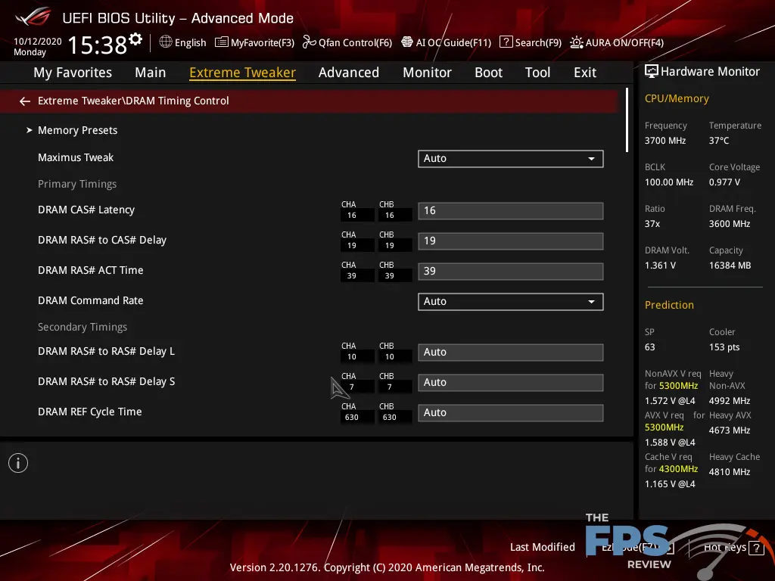Click DRAM RAS# to RAS# Delay S field

click(x=511, y=382)
